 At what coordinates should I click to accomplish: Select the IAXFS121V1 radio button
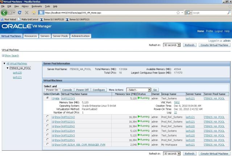[47, 121]
